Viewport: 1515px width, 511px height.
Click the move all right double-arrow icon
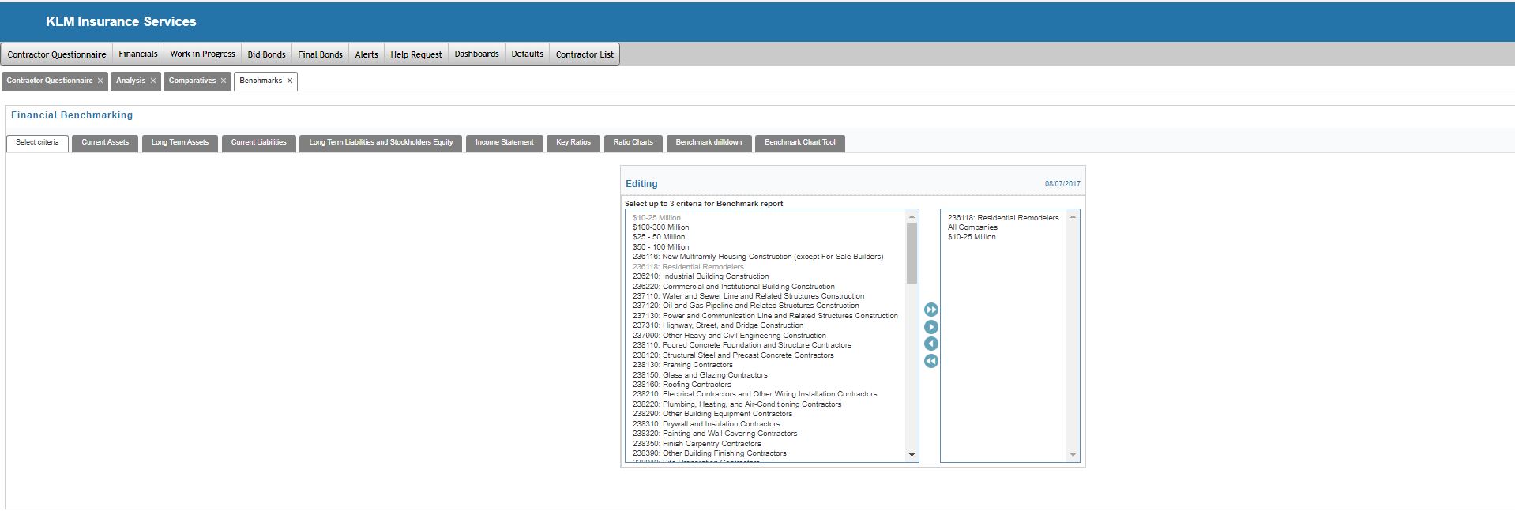tap(931, 310)
